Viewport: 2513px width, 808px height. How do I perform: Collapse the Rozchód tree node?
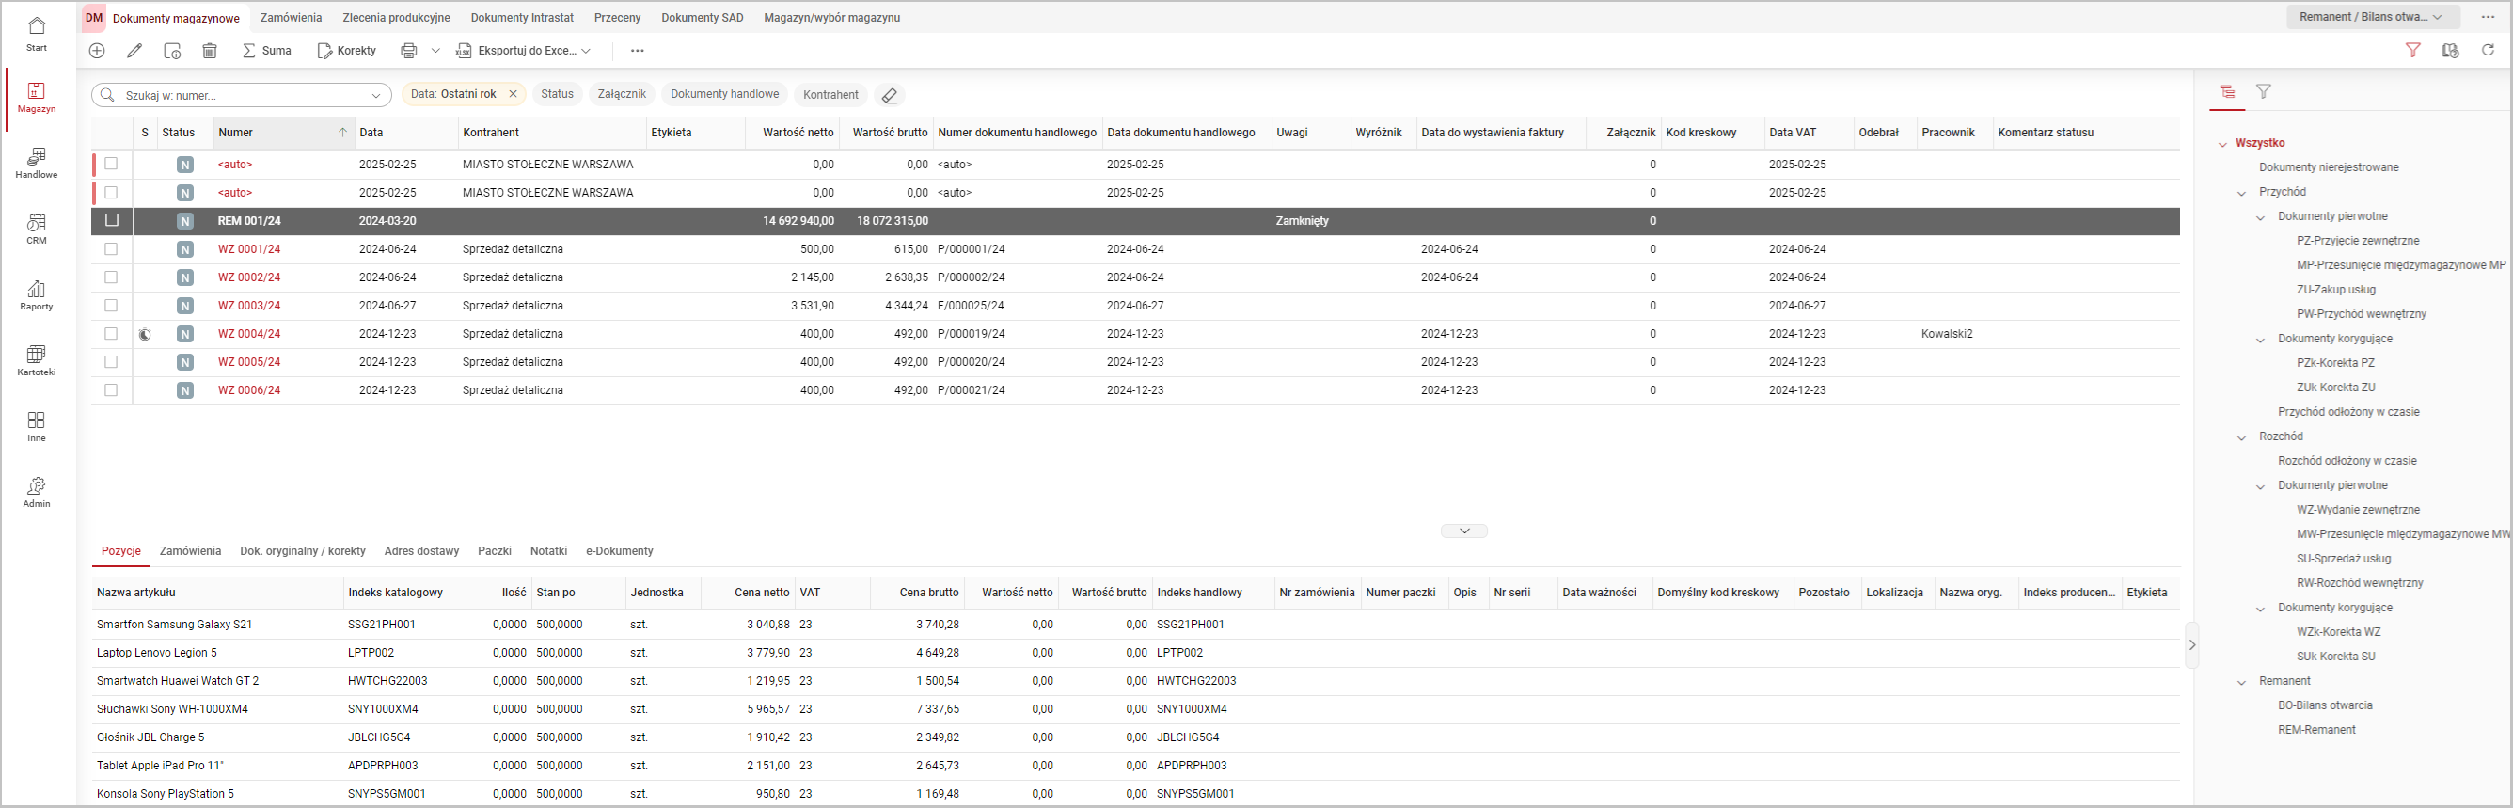point(2242,437)
